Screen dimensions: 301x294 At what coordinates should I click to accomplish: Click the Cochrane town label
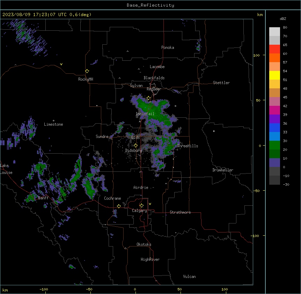(x=112, y=198)
